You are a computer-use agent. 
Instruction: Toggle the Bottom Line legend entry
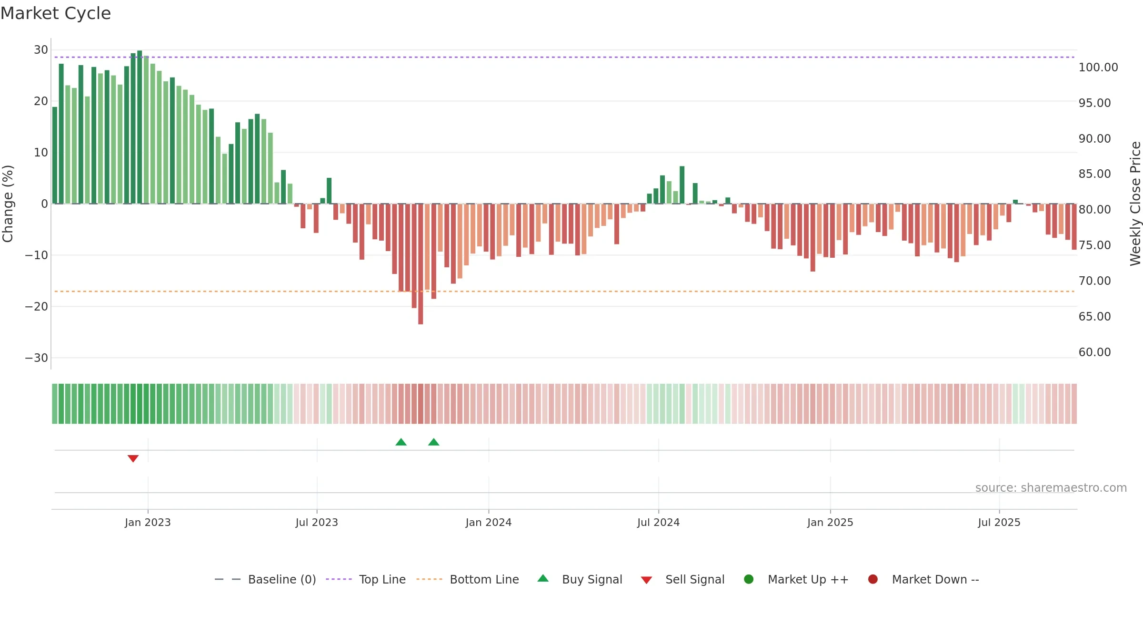click(468, 579)
